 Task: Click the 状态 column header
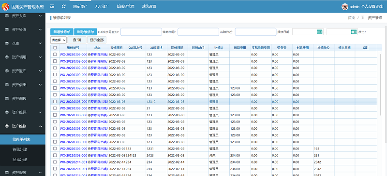coord(97,48)
